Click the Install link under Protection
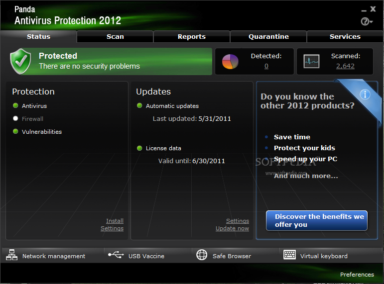Image resolution: width=384 pixels, height=284 pixels. pyautogui.click(x=115, y=221)
